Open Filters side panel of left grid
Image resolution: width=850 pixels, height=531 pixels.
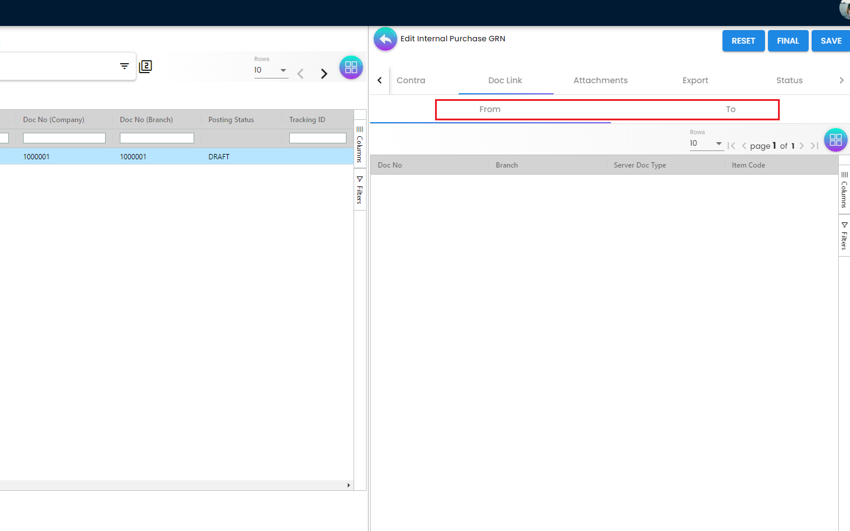(359, 189)
